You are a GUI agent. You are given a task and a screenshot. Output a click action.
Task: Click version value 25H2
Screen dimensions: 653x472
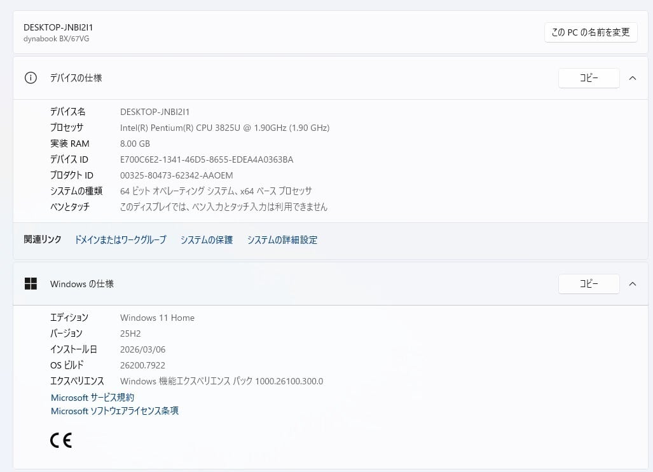[130, 334]
